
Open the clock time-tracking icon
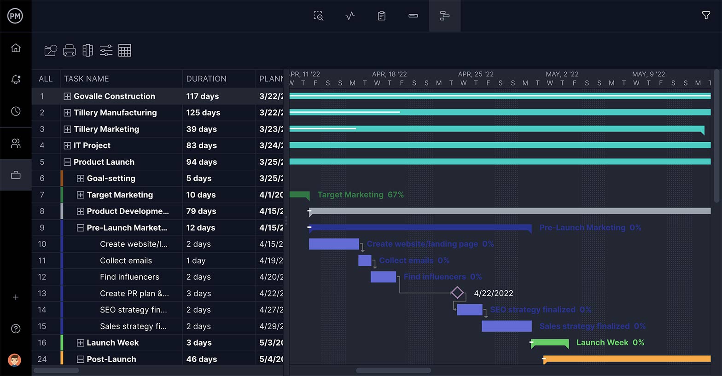pos(16,111)
